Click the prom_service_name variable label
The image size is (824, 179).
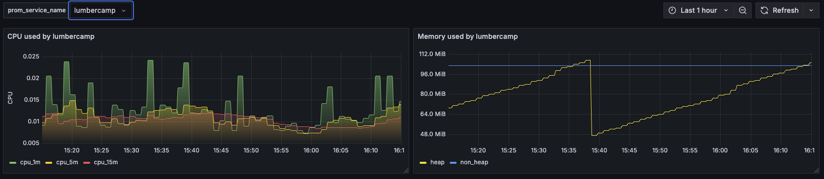coord(36,10)
